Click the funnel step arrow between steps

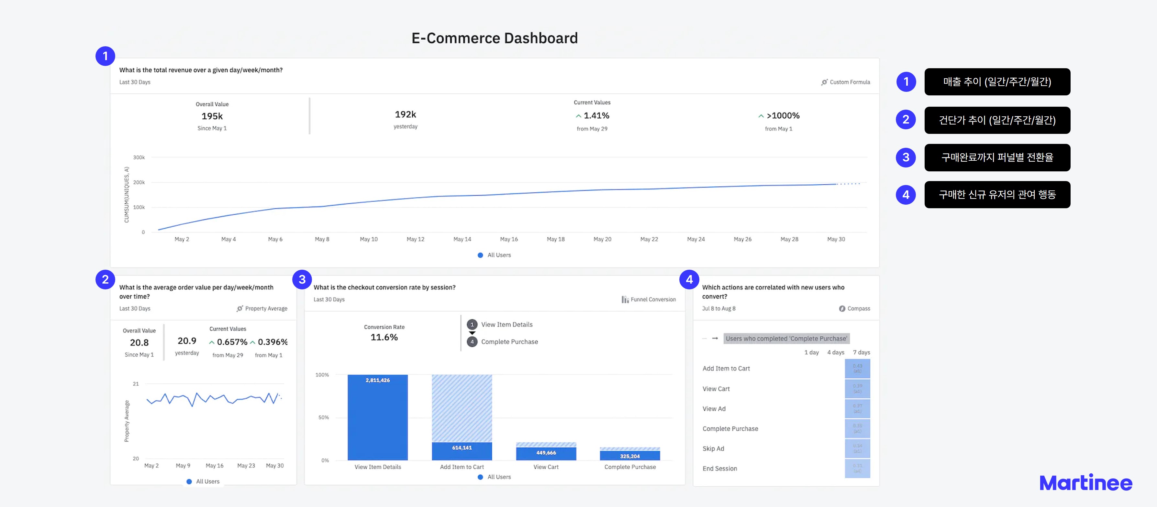point(472,333)
